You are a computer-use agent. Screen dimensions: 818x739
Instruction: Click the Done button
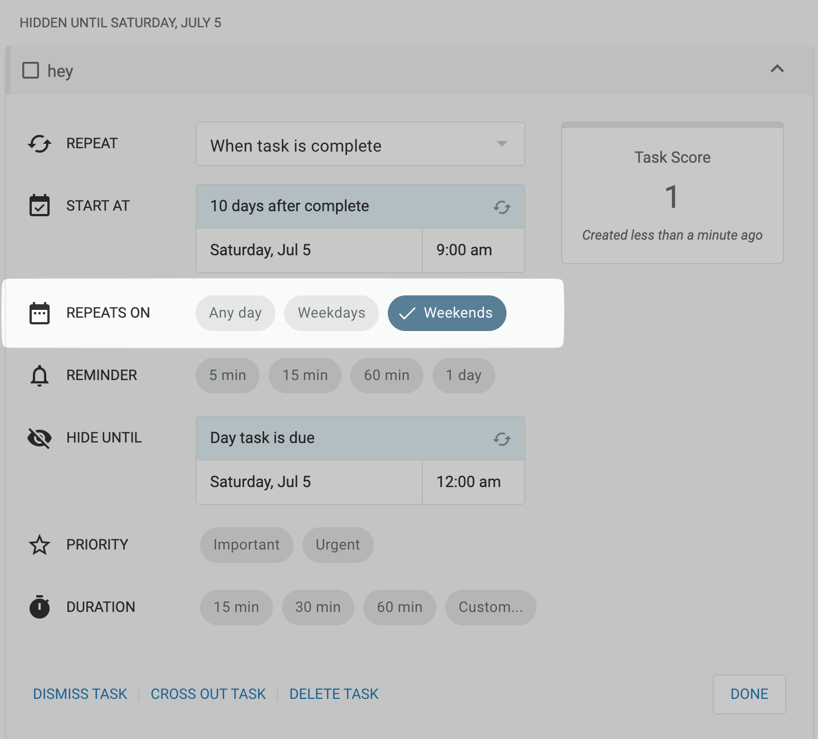749,694
